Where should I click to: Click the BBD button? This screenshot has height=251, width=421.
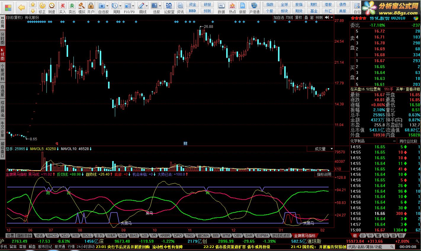tap(192, 11)
